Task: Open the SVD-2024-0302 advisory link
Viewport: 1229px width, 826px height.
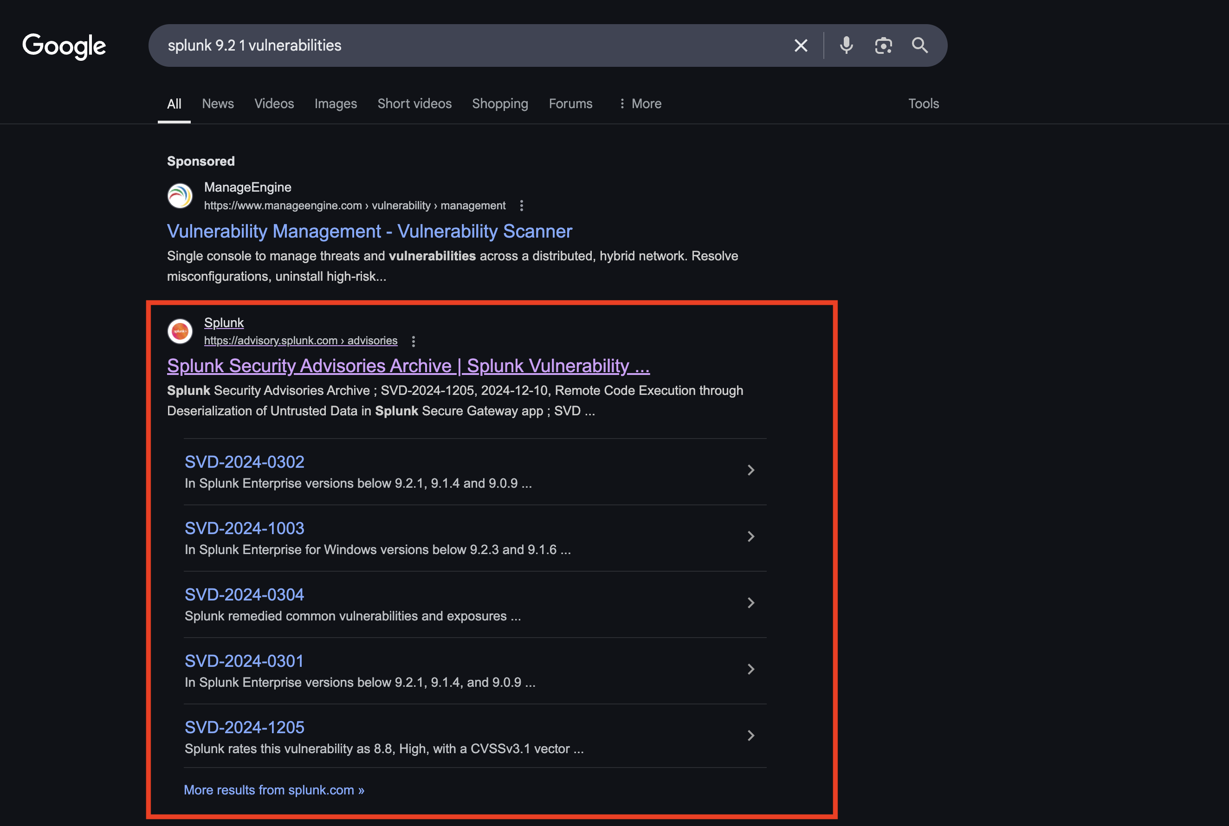Action: tap(245, 462)
